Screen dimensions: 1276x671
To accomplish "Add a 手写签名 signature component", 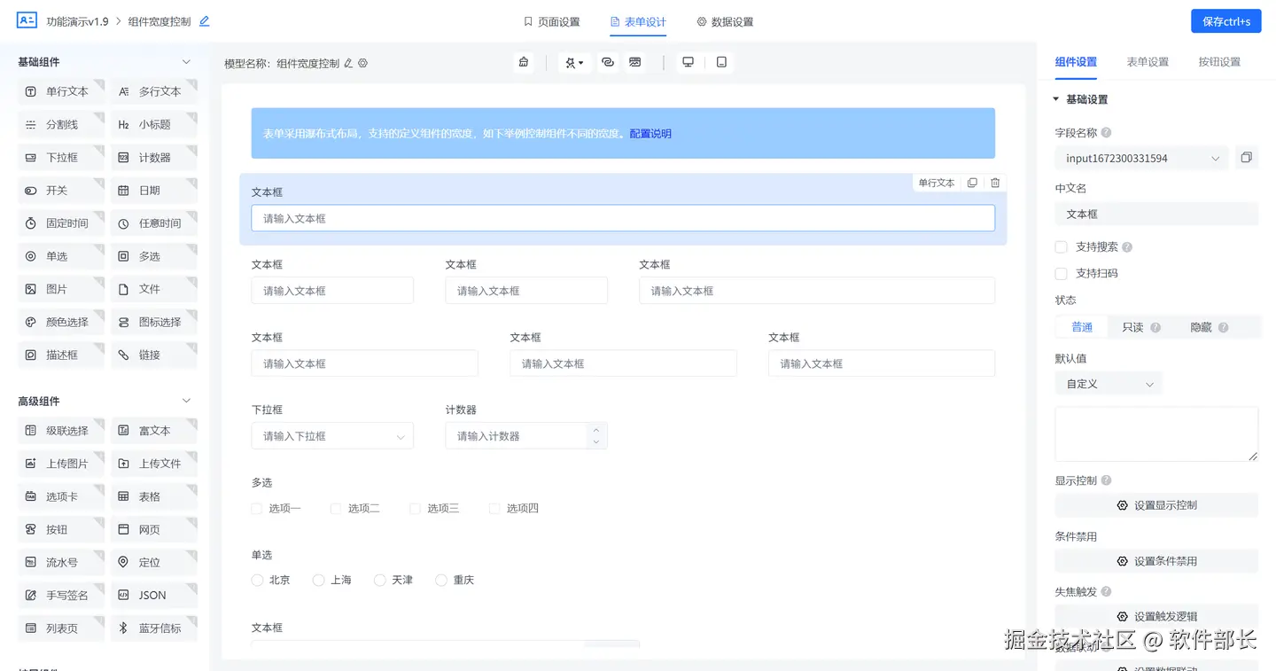I will (60, 596).
